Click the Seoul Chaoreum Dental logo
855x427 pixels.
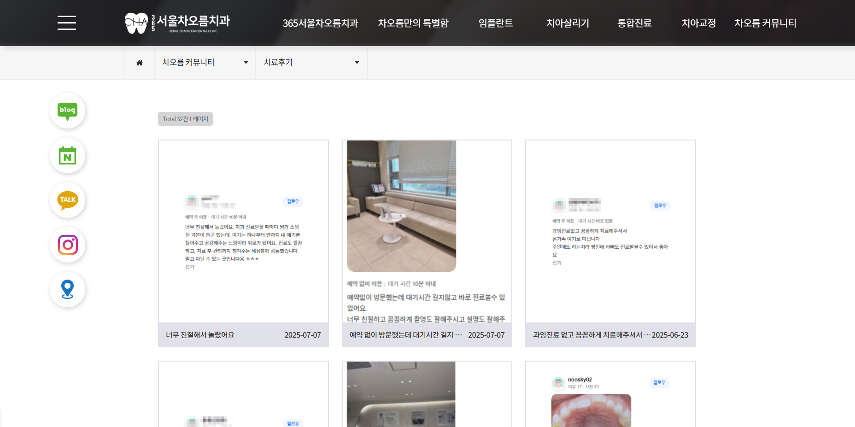pyautogui.click(x=177, y=23)
